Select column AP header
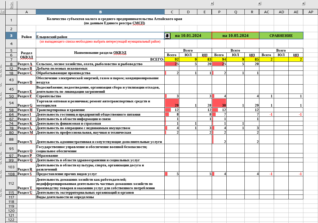Image resolution: width=318 pixels, height=223 pixels. pos(311,12)
